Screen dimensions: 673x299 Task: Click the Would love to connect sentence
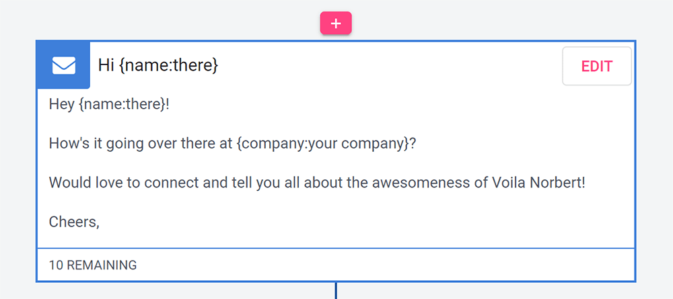pos(317,183)
